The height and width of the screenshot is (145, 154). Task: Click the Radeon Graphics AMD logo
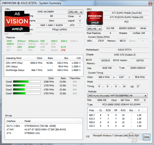tap(95, 18)
